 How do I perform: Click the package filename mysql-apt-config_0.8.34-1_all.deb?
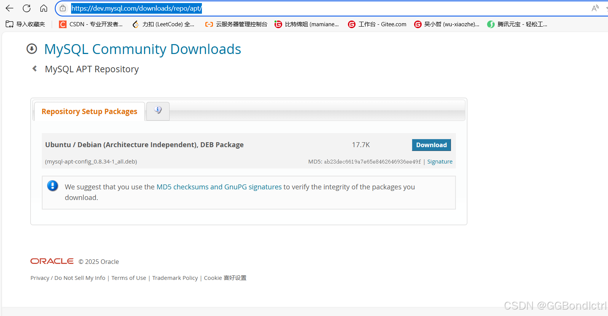[x=91, y=162]
